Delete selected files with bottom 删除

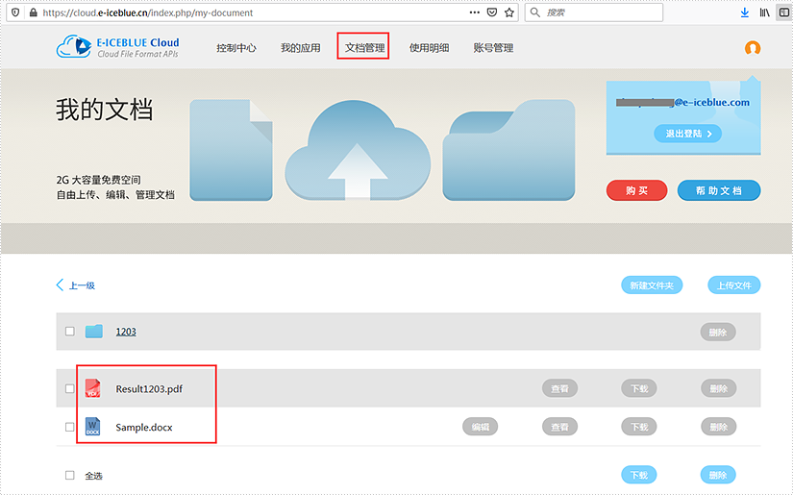pyautogui.click(x=718, y=475)
